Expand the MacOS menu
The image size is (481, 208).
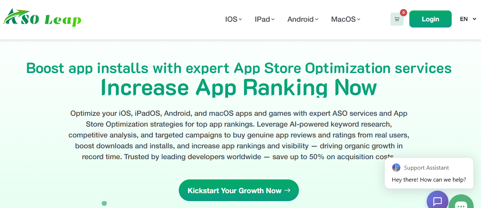(346, 19)
